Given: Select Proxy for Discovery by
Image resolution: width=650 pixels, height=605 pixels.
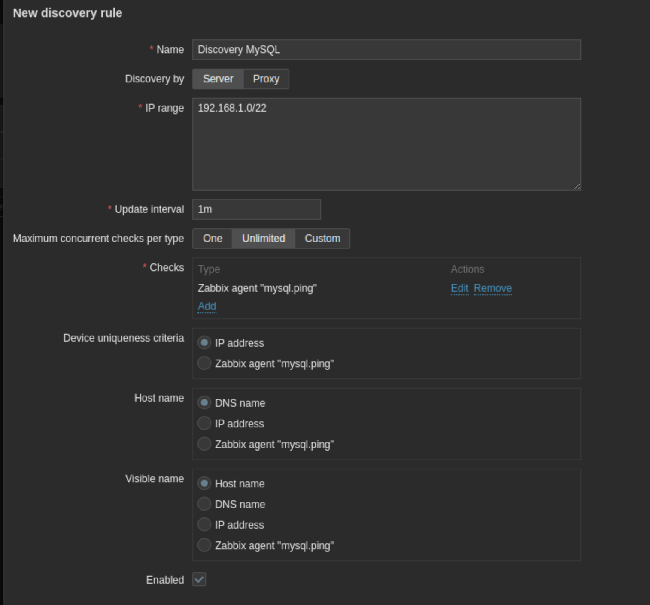Looking at the screenshot, I should (266, 79).
